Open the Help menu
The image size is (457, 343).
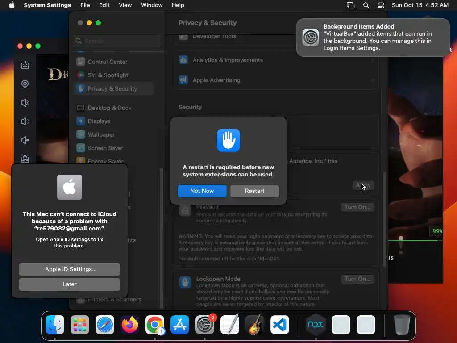click(x=178, y=5)
